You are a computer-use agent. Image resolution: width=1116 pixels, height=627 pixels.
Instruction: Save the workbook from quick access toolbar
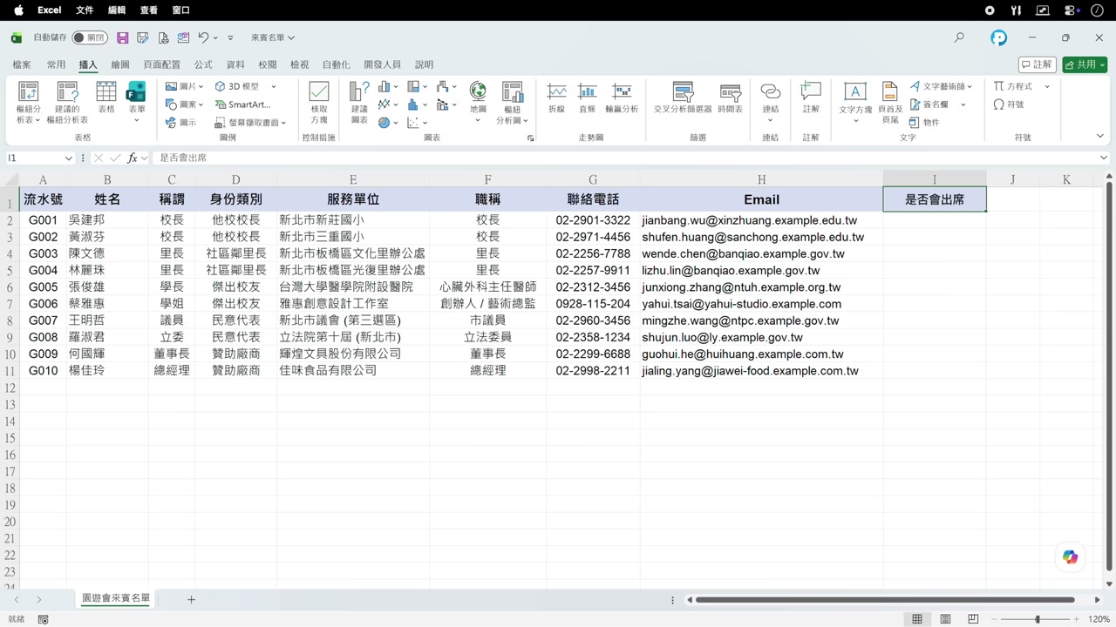coord(122,37)
